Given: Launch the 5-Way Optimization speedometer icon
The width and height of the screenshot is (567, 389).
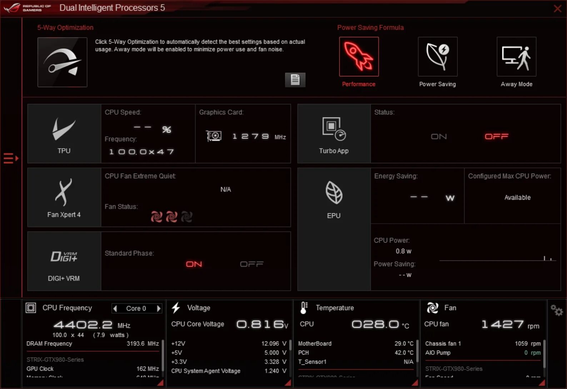Looking at the screenshot, I should tap(62, 62).
